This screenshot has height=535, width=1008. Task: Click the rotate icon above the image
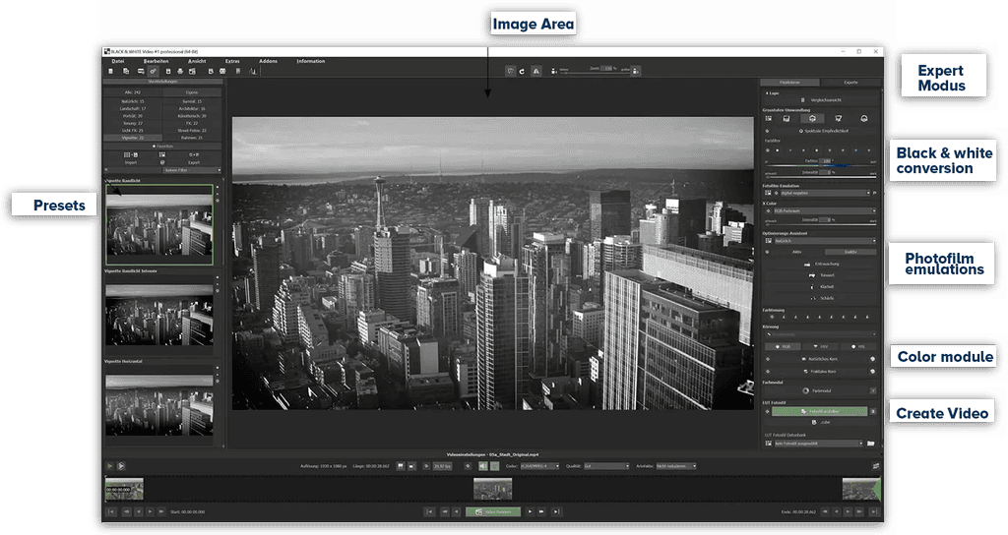[x=520, y=71]
